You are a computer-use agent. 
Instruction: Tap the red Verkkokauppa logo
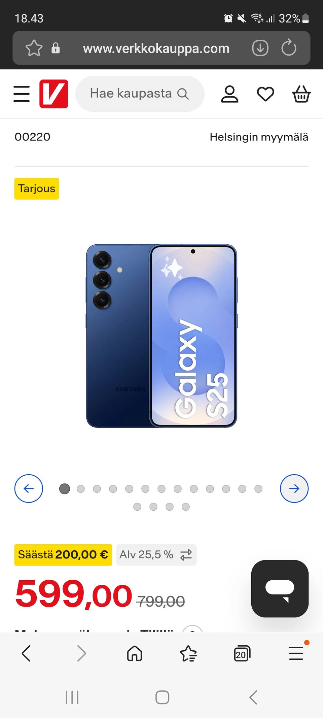coord(54,94)
